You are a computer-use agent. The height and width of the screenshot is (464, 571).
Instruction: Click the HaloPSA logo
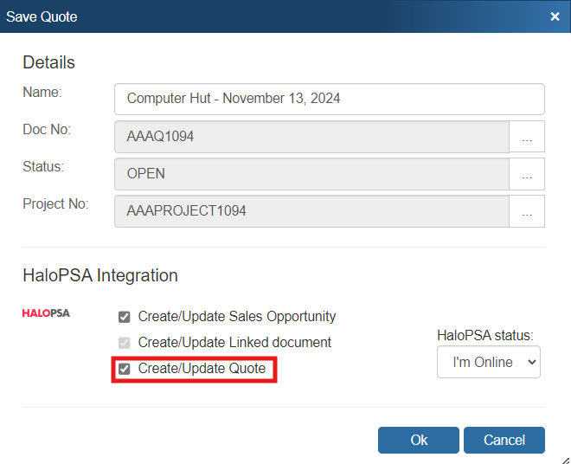point(46,313)
